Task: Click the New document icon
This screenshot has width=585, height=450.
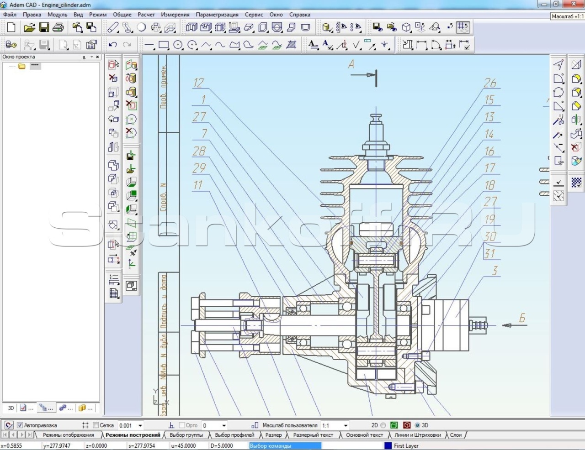Action: tap(11, 28)
